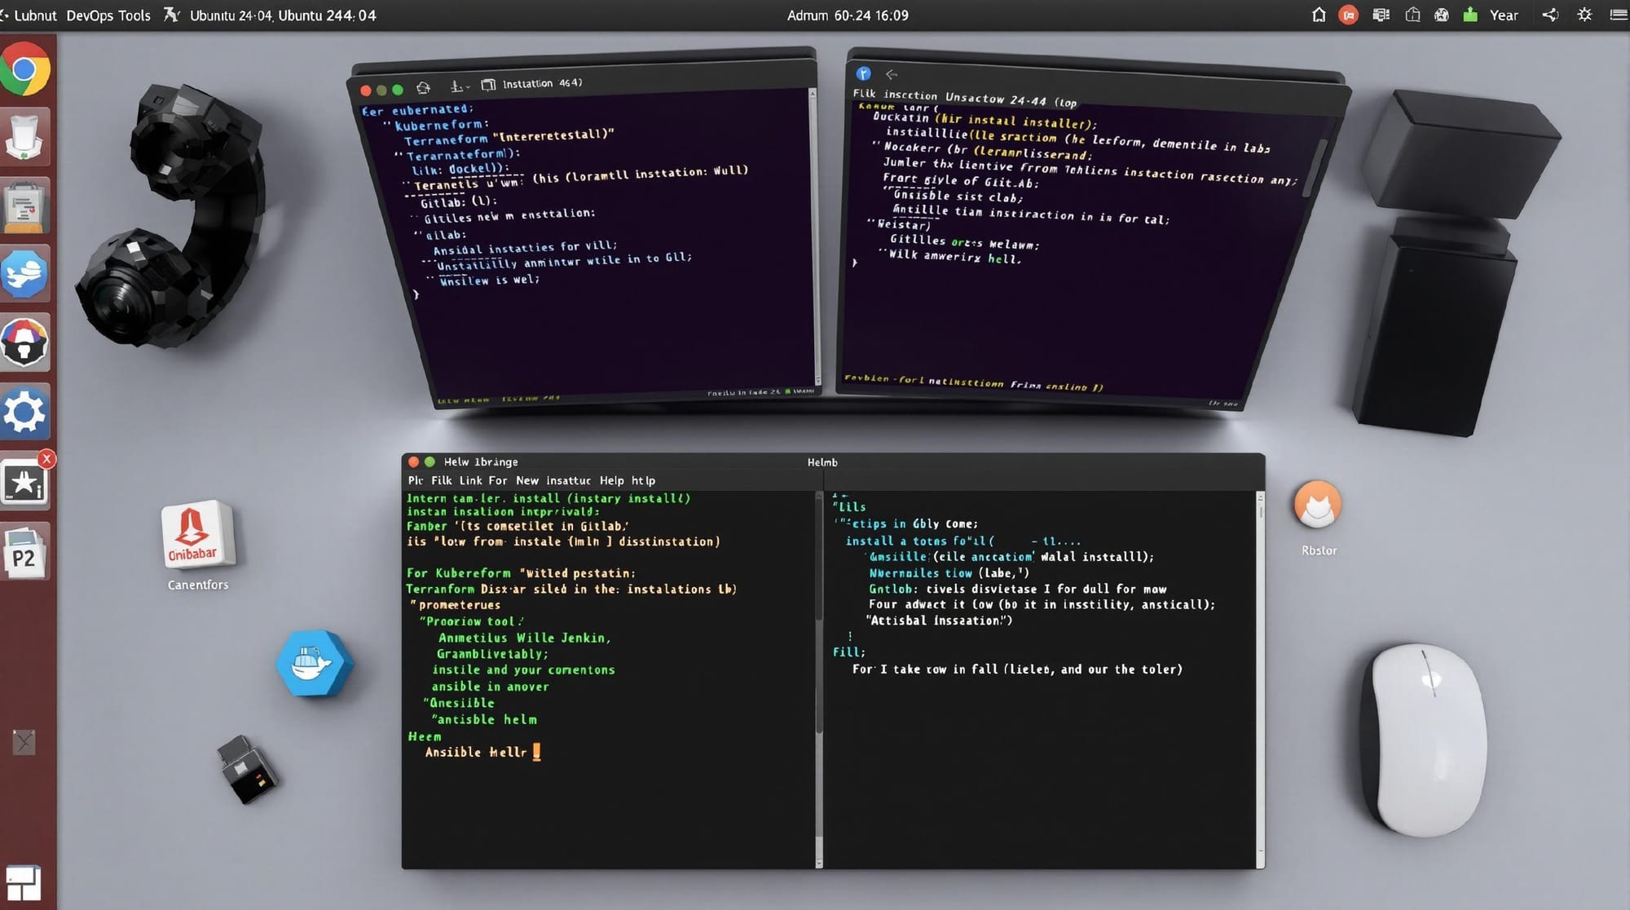This screenshot has height=910, width=1630.
Task: Expand the download dropdown in Instattion toolbar
Action: [x=460, y=86]
